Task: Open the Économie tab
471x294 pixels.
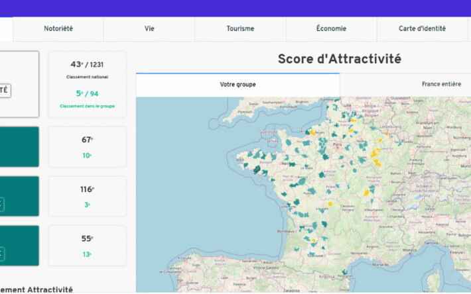Action: point(331,28)
